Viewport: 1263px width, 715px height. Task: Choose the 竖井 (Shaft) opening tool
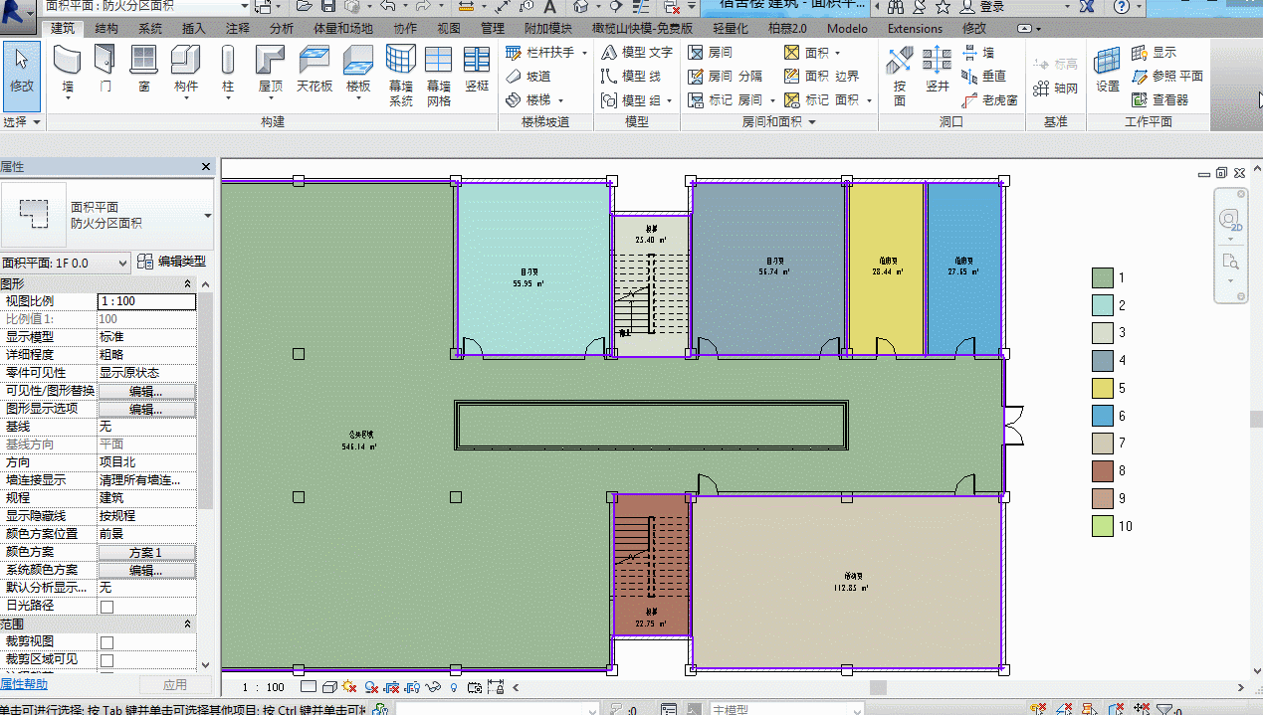[x=938, y=70]
